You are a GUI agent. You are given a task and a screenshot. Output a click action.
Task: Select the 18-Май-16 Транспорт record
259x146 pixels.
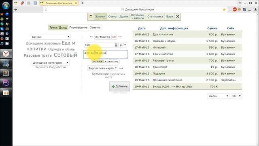click(x=187, y=67)
